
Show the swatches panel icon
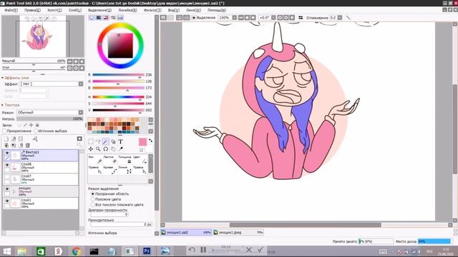click(120, 18)
